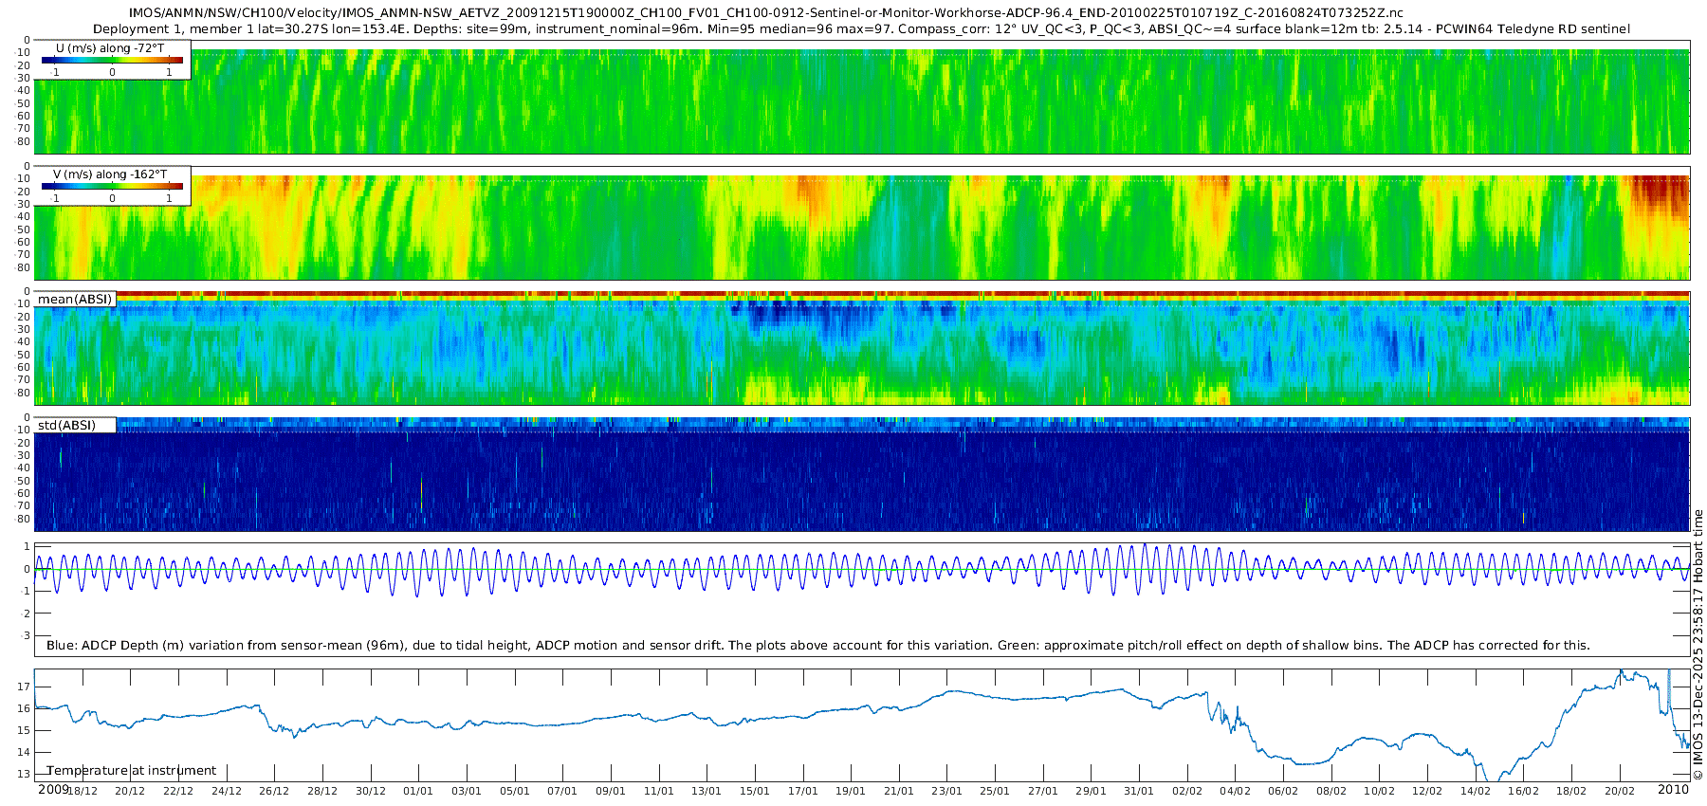
Task: Click the dark red V velocity patch at far right
Action: click(x=1660, y=194)
